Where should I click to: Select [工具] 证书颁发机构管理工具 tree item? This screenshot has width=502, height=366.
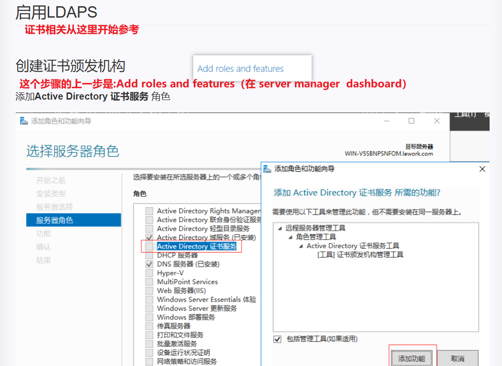(360, 255)
